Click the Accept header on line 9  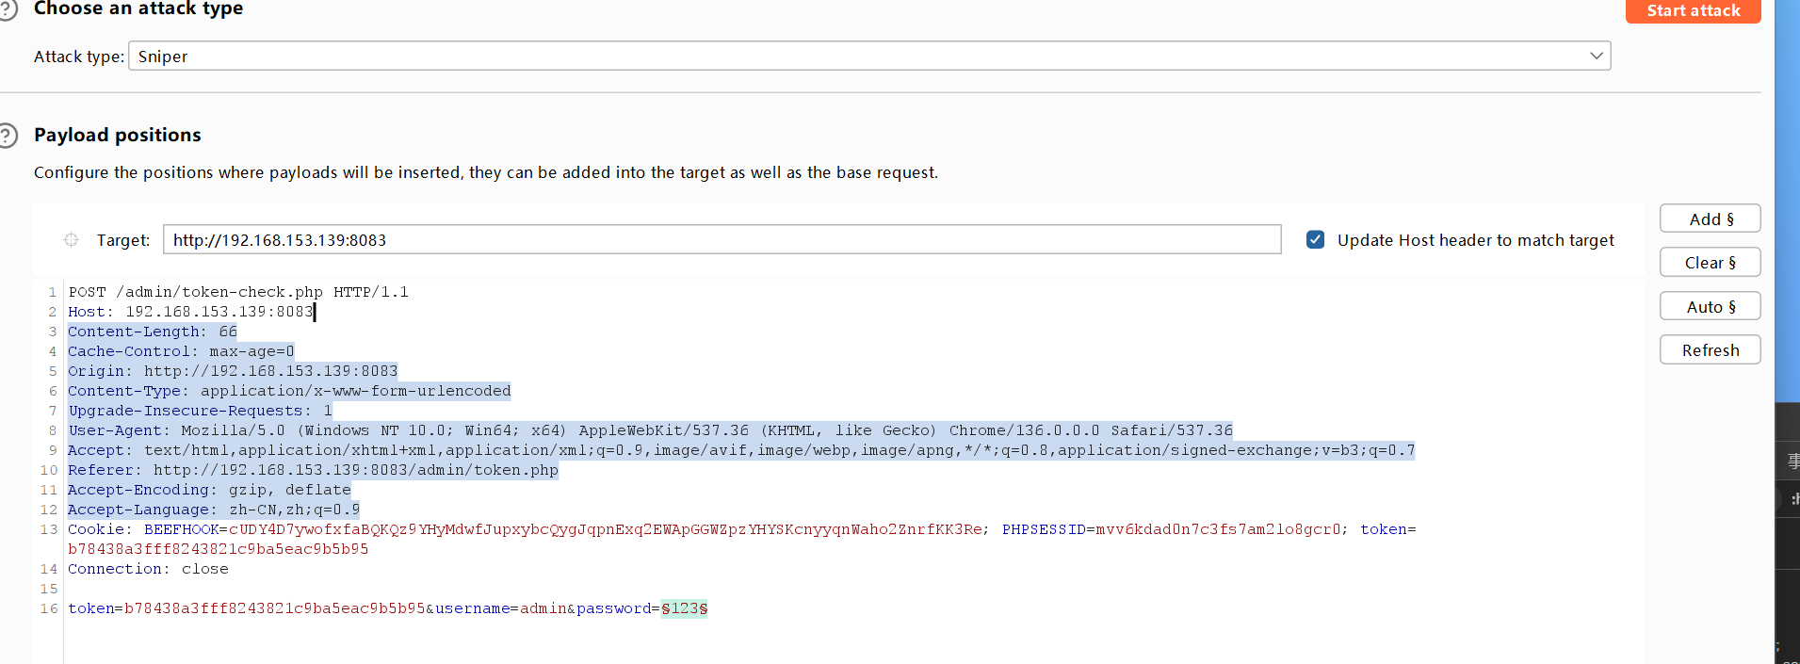[741, 450]
